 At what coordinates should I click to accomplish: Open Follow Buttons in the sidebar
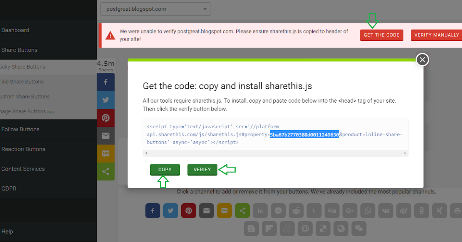[x=48, y=129]
